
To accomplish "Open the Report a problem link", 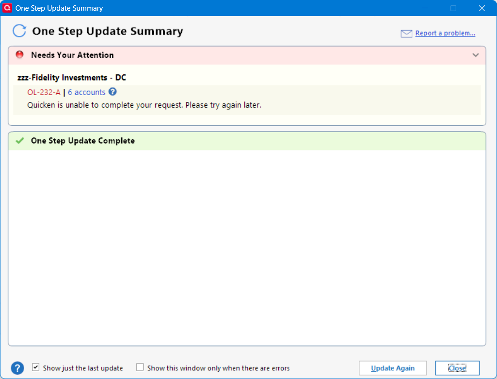I will [x=445, y=33].
